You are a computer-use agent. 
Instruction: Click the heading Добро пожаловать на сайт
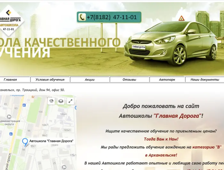coord(161,106)
